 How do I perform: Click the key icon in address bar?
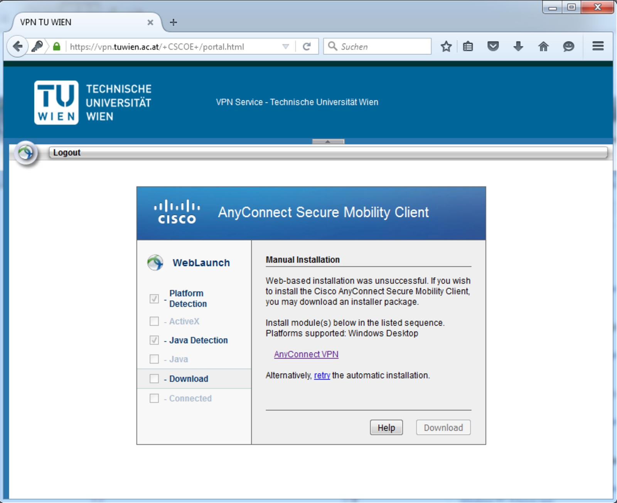point(37,47)
